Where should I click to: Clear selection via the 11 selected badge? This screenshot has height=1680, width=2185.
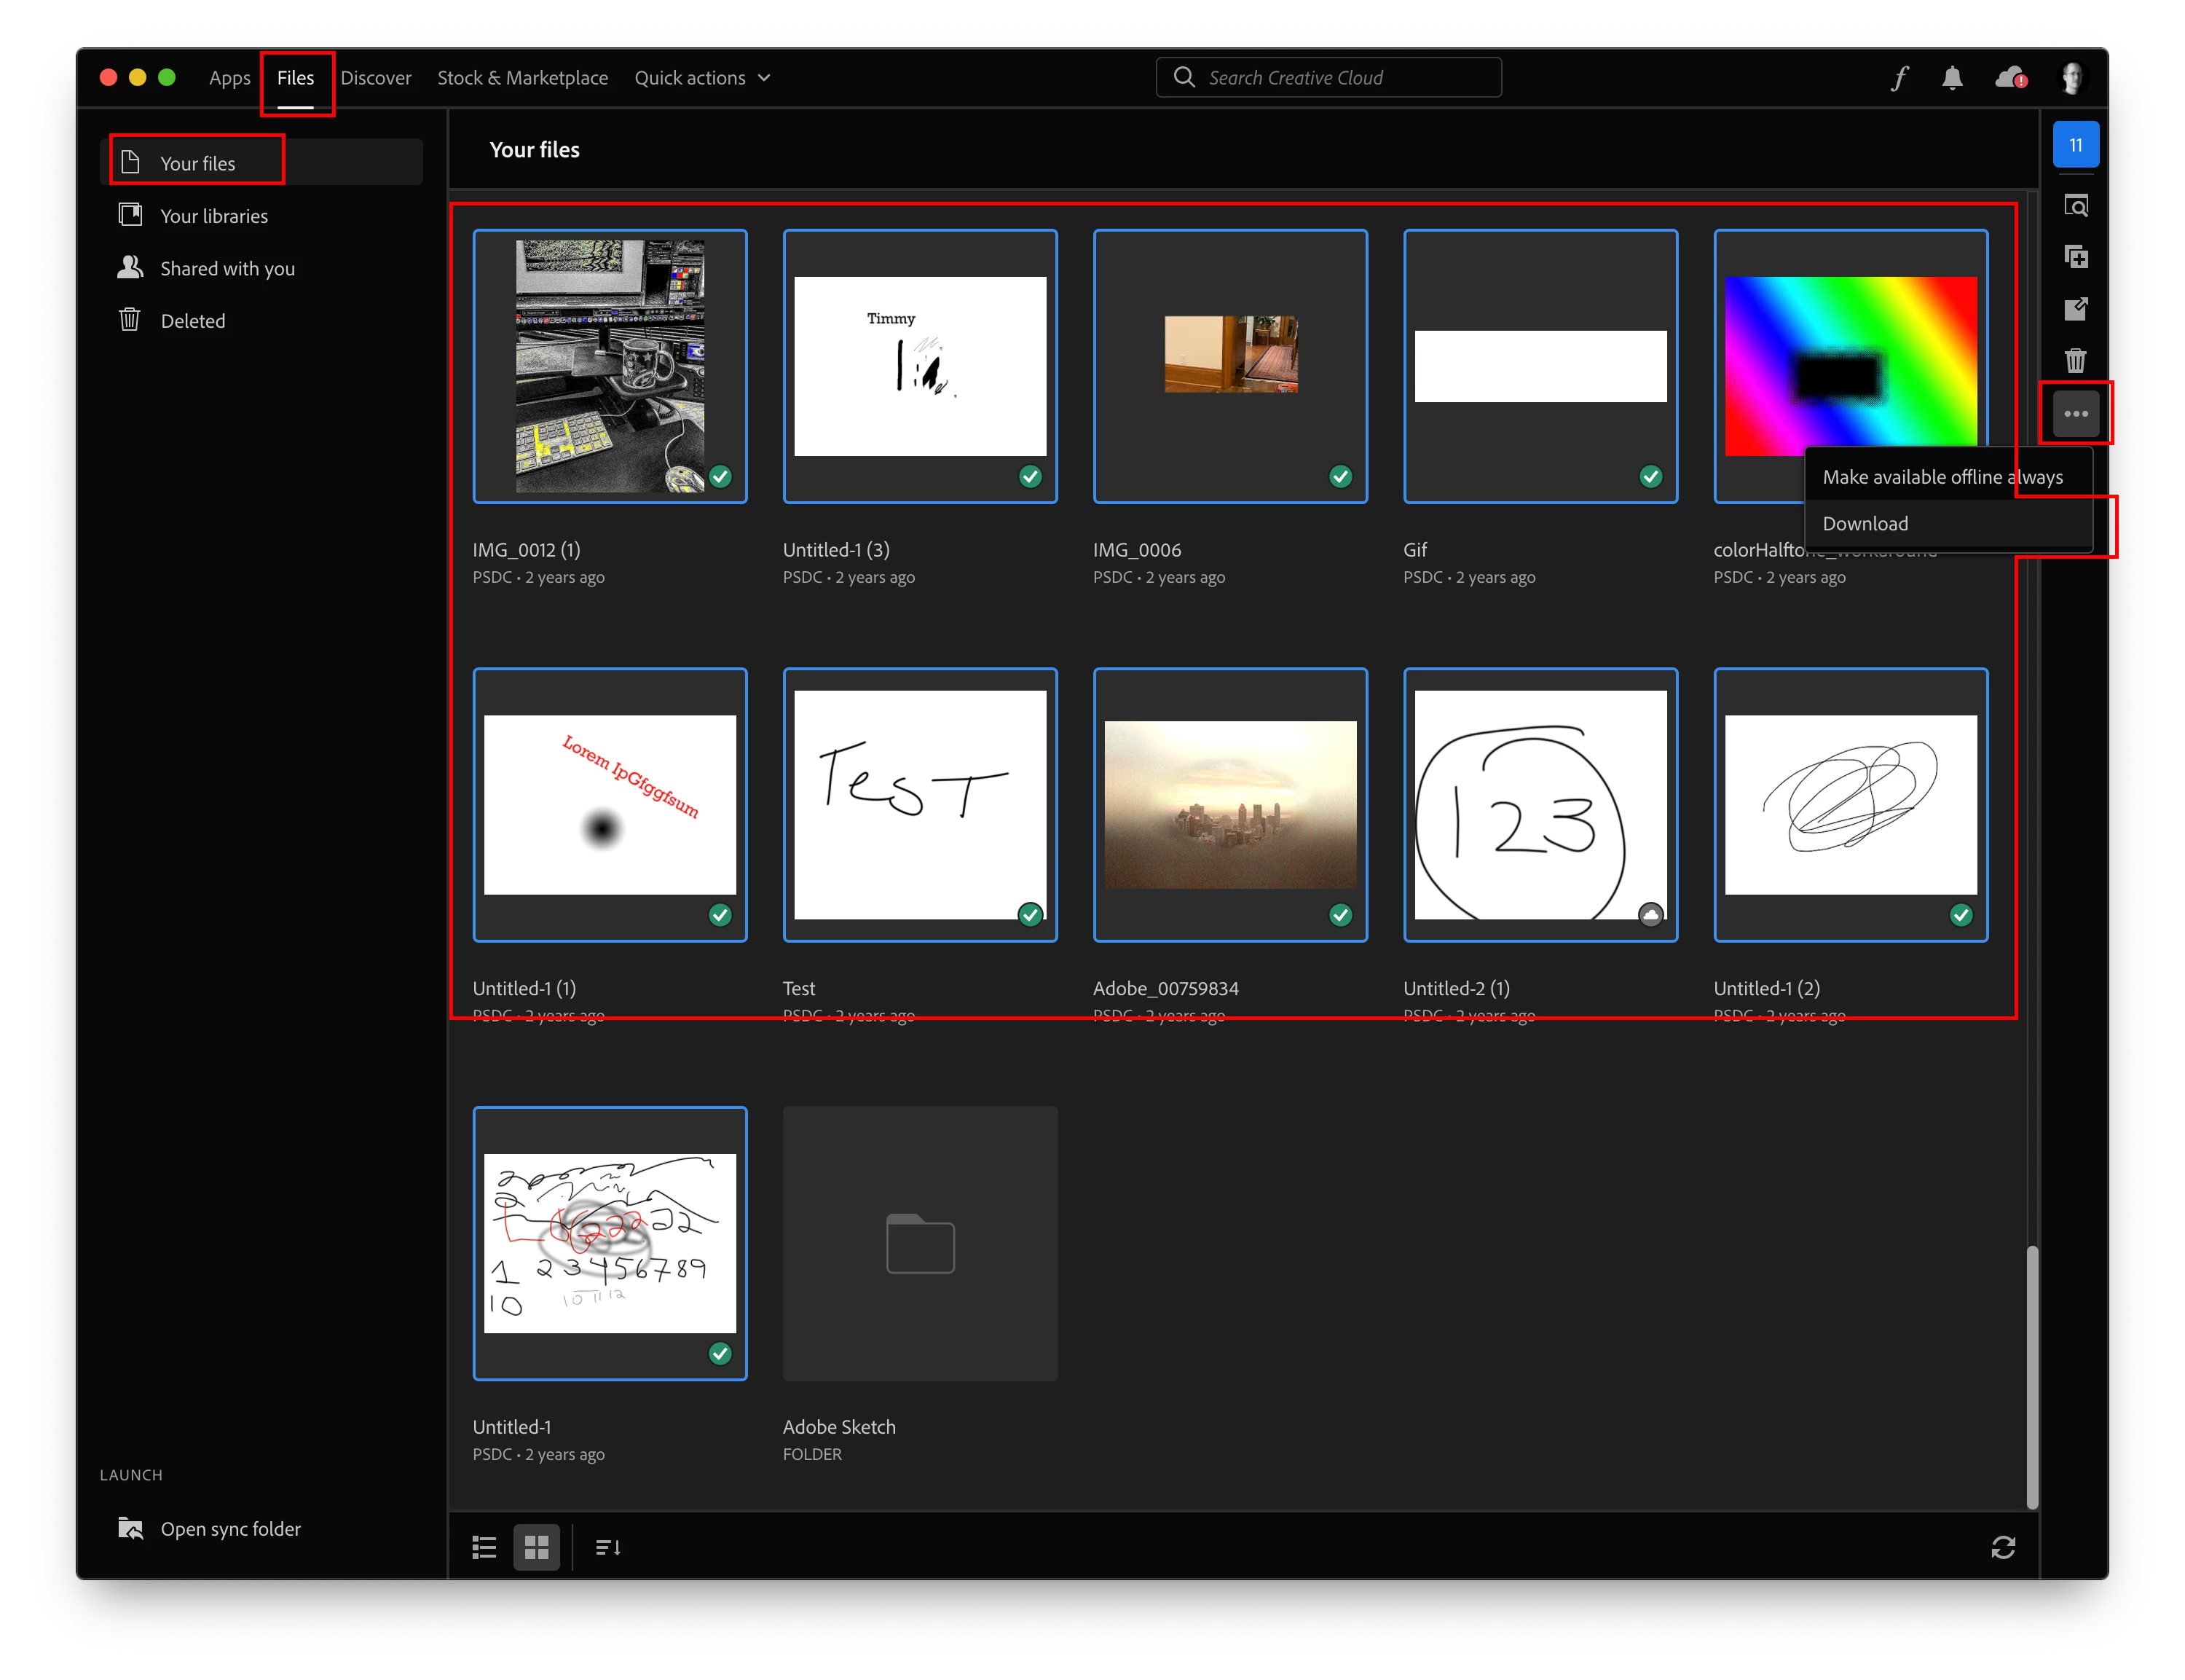(x=2075, y=145)
